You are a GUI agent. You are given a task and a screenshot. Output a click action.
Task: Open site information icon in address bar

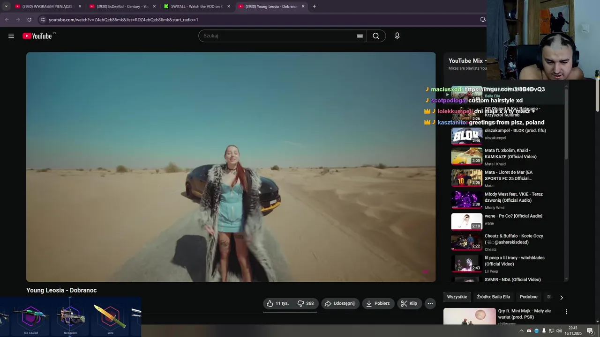(43, 20)
